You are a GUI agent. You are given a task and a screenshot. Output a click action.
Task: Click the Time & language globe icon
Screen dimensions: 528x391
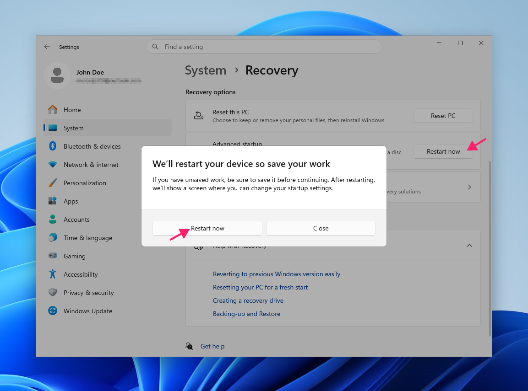(53, 238)
